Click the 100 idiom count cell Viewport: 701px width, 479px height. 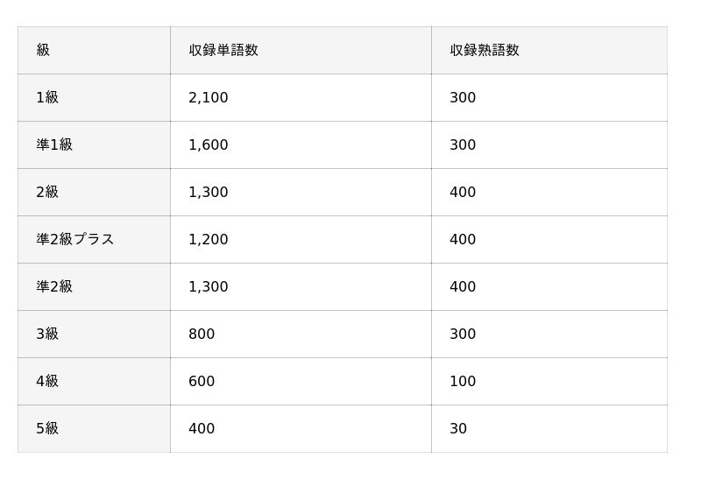[x=463, y=382]
